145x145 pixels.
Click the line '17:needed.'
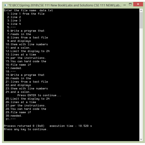click(14, 68)
